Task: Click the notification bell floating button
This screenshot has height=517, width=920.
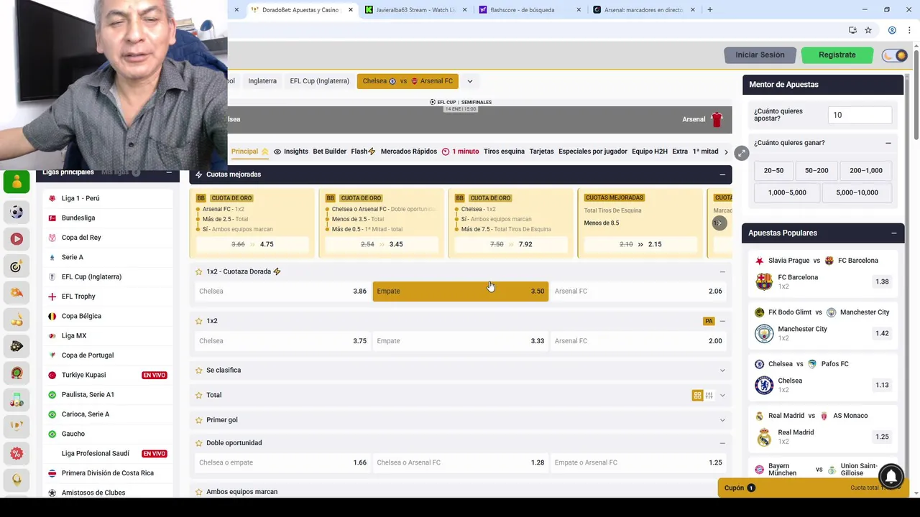Action: [891, 476]
